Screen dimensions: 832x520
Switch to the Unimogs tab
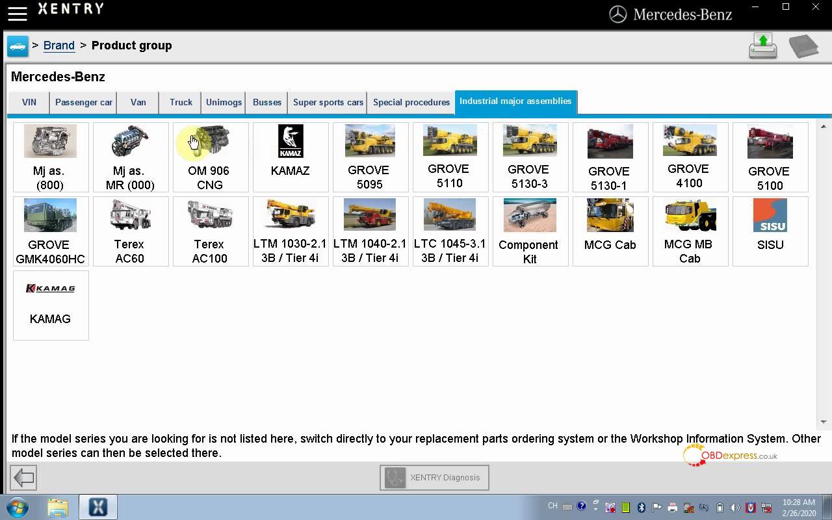click(x=224, y=102)
